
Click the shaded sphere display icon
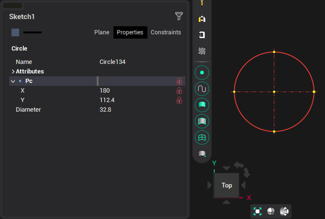click(271, 211)
